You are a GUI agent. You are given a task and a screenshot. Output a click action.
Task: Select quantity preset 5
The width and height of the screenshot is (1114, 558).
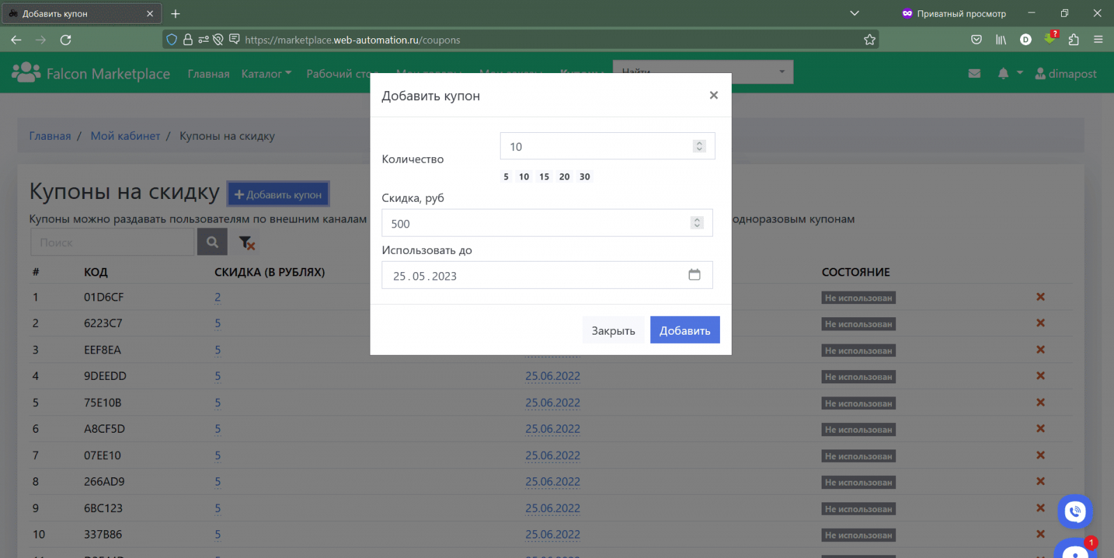[x=506, y=177]
